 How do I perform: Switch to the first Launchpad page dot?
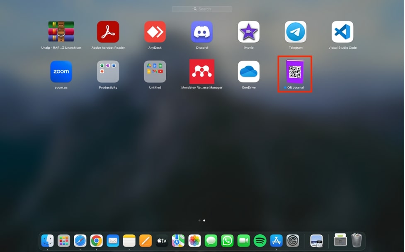click(x=199, y=221)
